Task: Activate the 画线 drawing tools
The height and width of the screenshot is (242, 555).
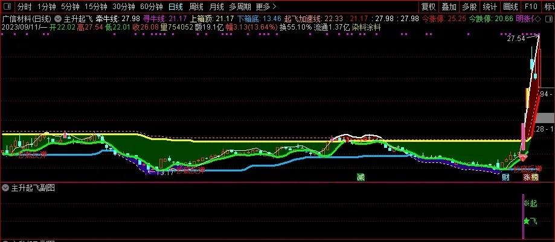Action: coord(510,7)
